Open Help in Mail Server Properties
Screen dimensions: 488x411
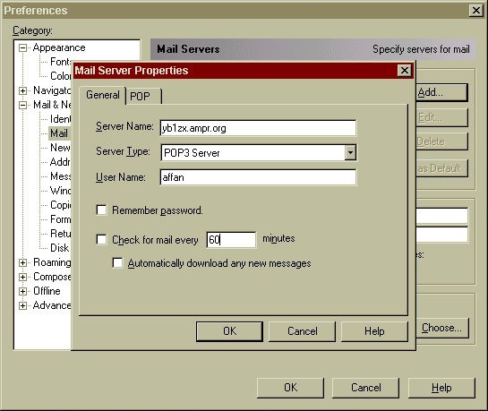[x=374, y=331]
